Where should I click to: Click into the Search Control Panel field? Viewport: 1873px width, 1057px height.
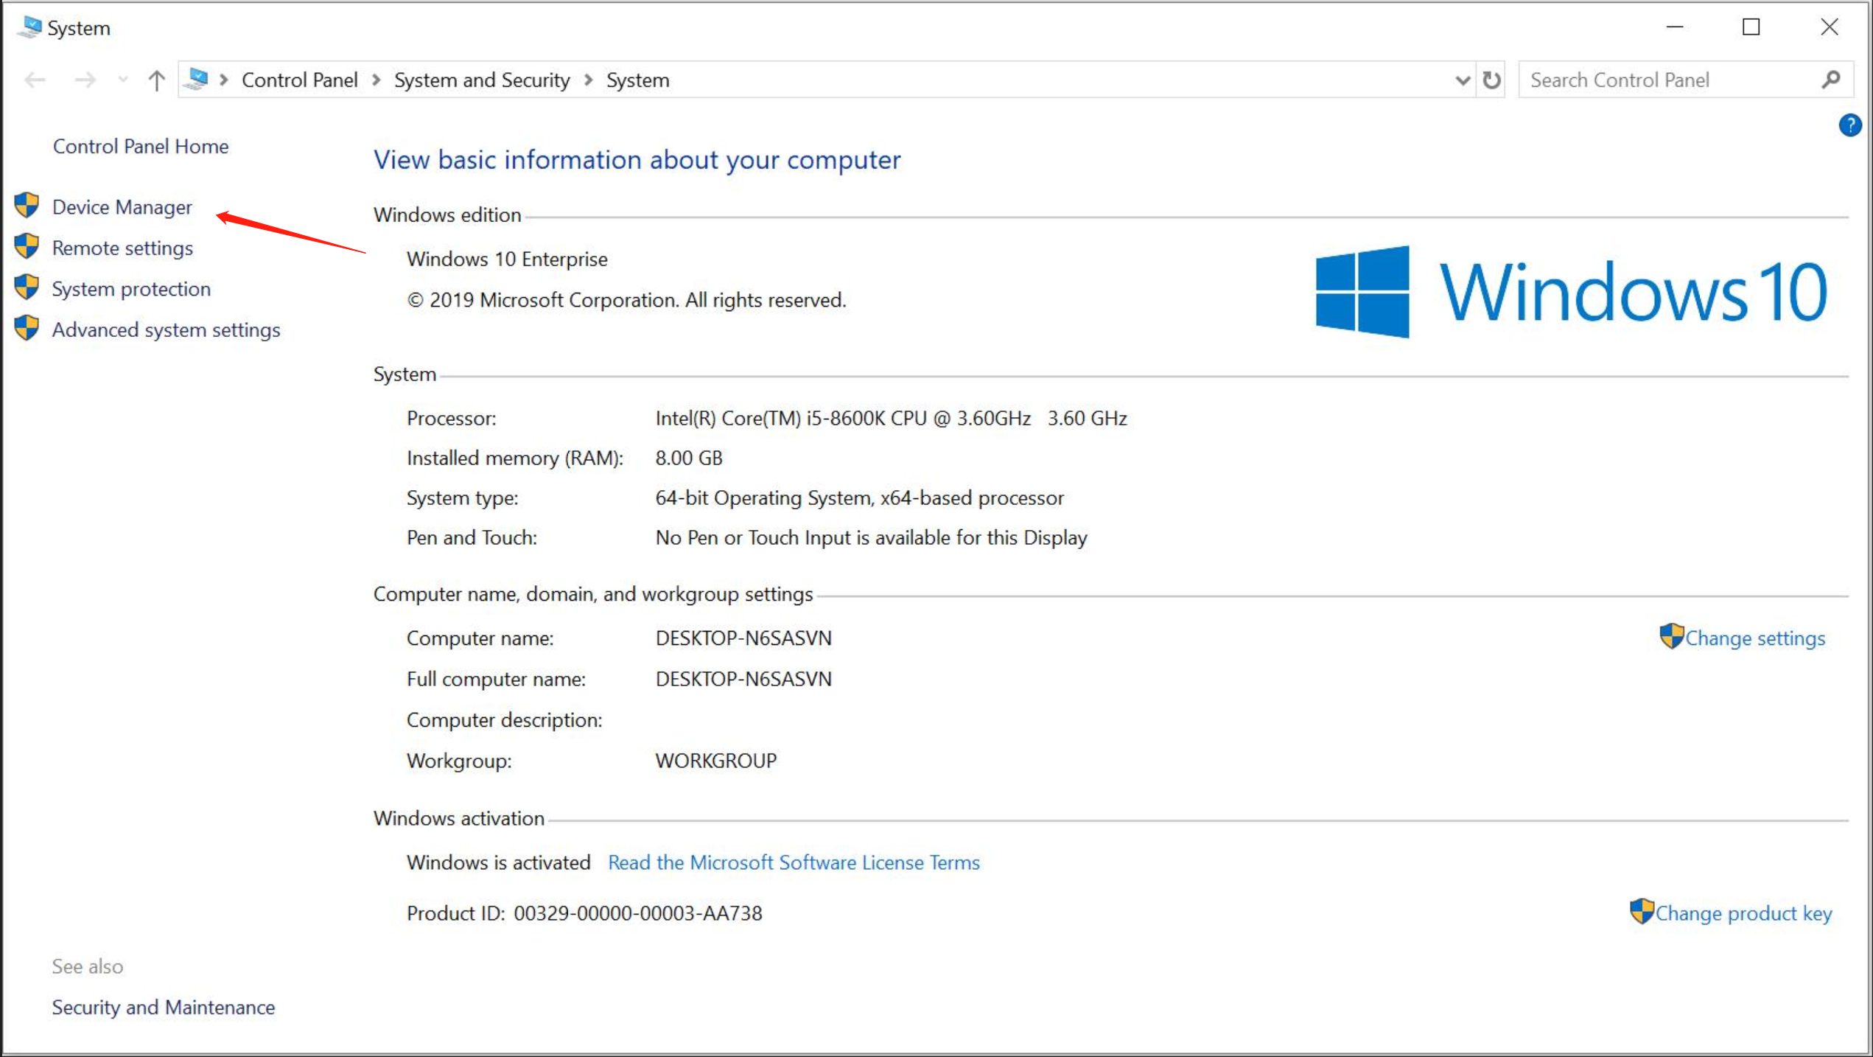[1665, 80]
